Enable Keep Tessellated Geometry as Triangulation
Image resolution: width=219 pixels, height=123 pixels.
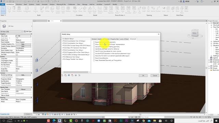coord(94,60)
